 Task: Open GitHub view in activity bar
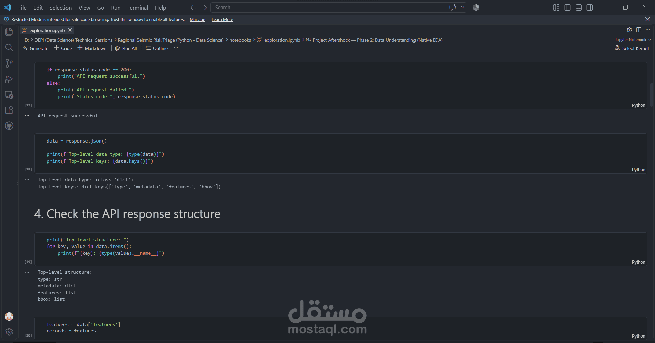(9, 126)
